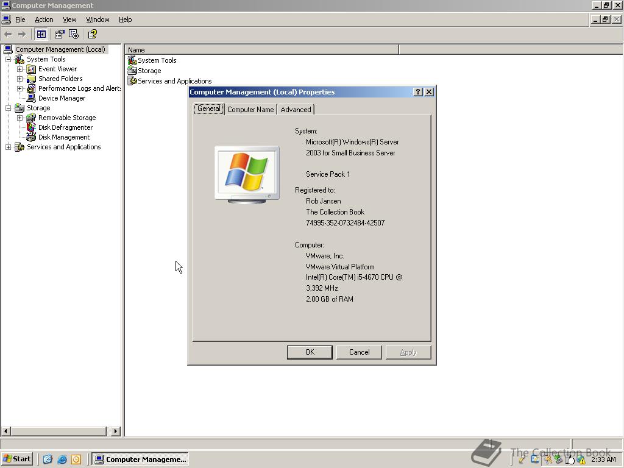Expand the Shared Folders node
Viewport: 624px width, 468px height.
(19, 79)
